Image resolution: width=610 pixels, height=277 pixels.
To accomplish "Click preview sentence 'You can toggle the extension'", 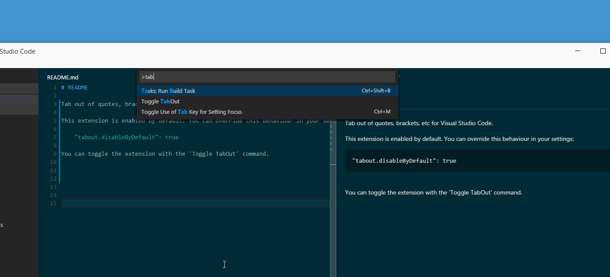I will point(433,192).
